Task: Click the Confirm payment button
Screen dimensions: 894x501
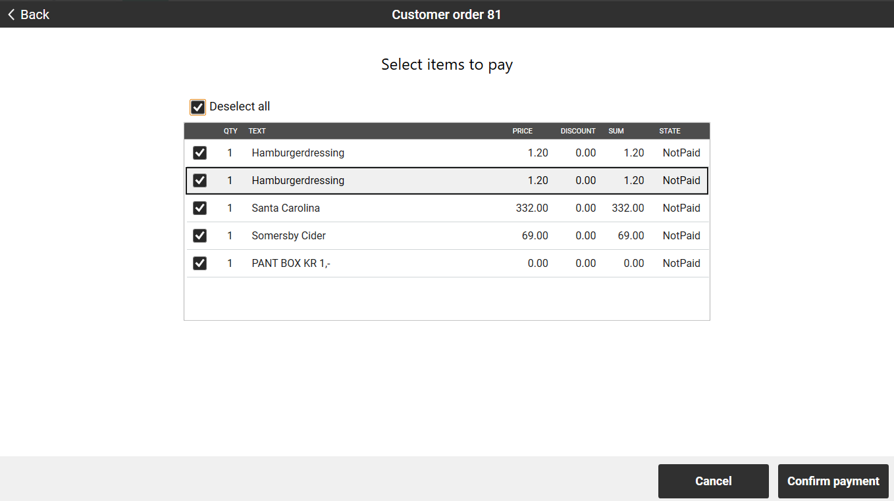Action: tap(833, 481)
